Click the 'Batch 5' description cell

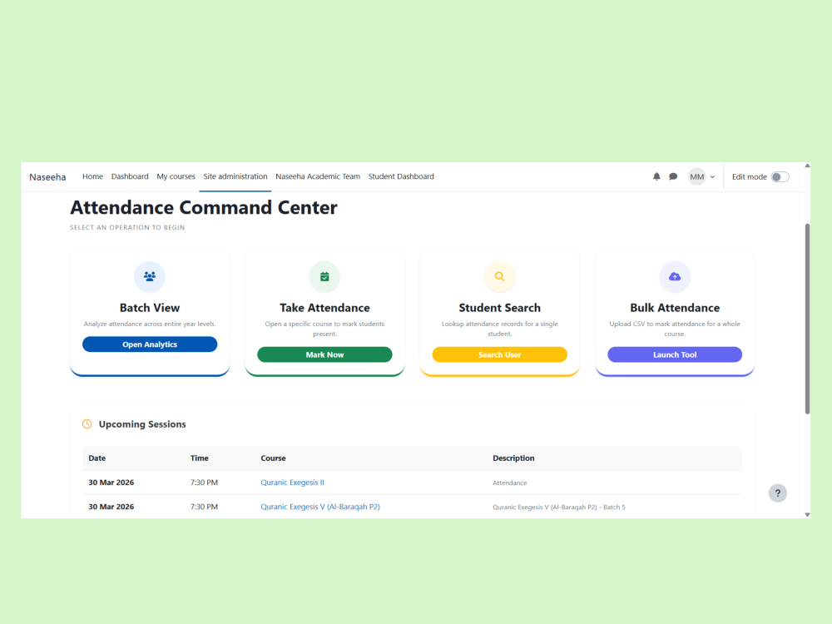coord(559,508)
